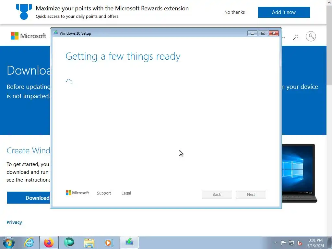Show hidden system tray icons arrow
Viewport: 332px width, 249px height.
[276, 243]
